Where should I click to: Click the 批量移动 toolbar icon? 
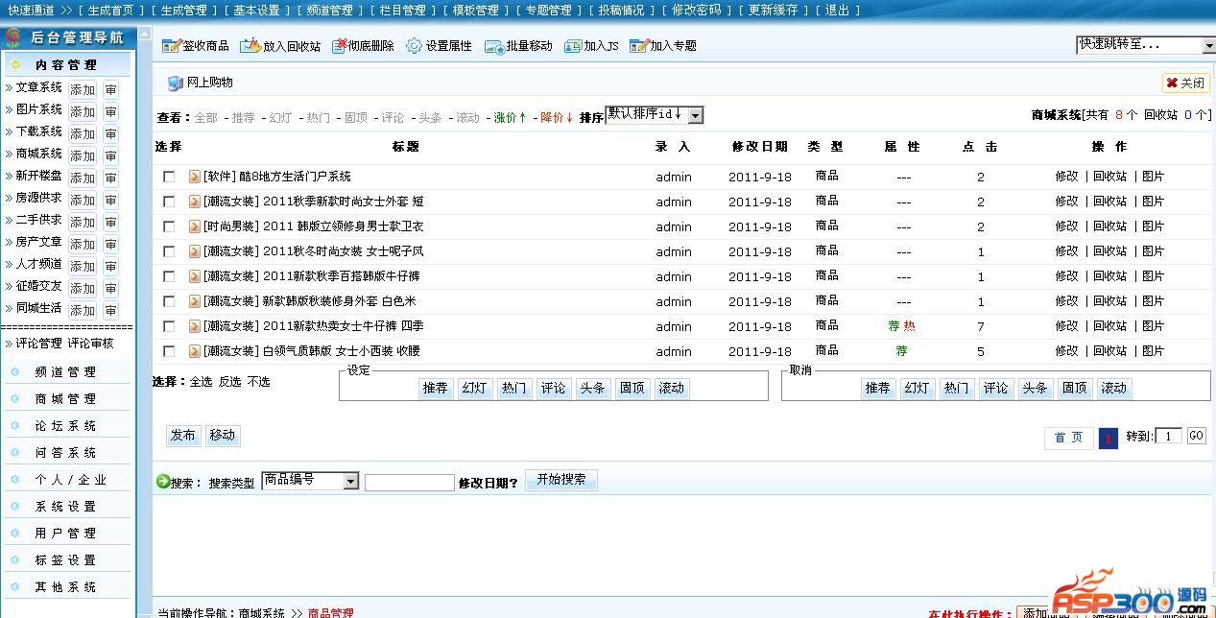click(x=493, y=46)
